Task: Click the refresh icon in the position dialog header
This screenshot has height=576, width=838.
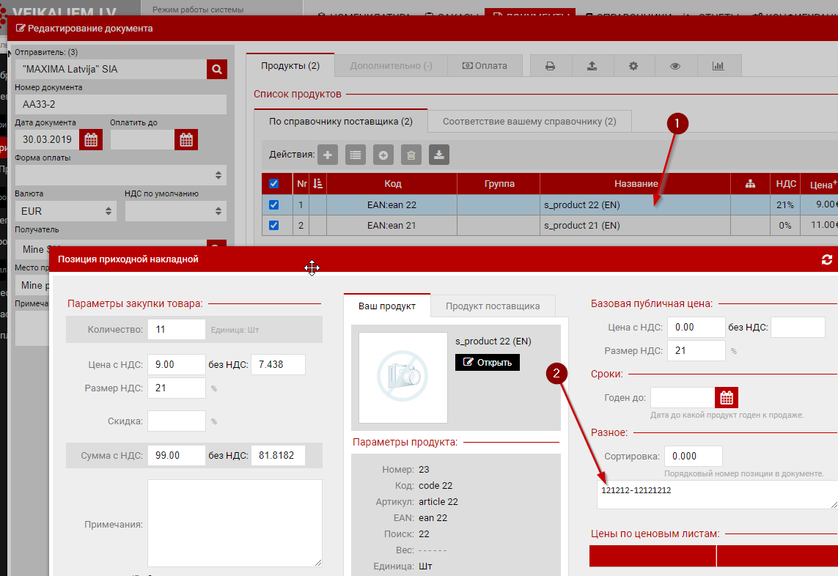Action: 827,259
